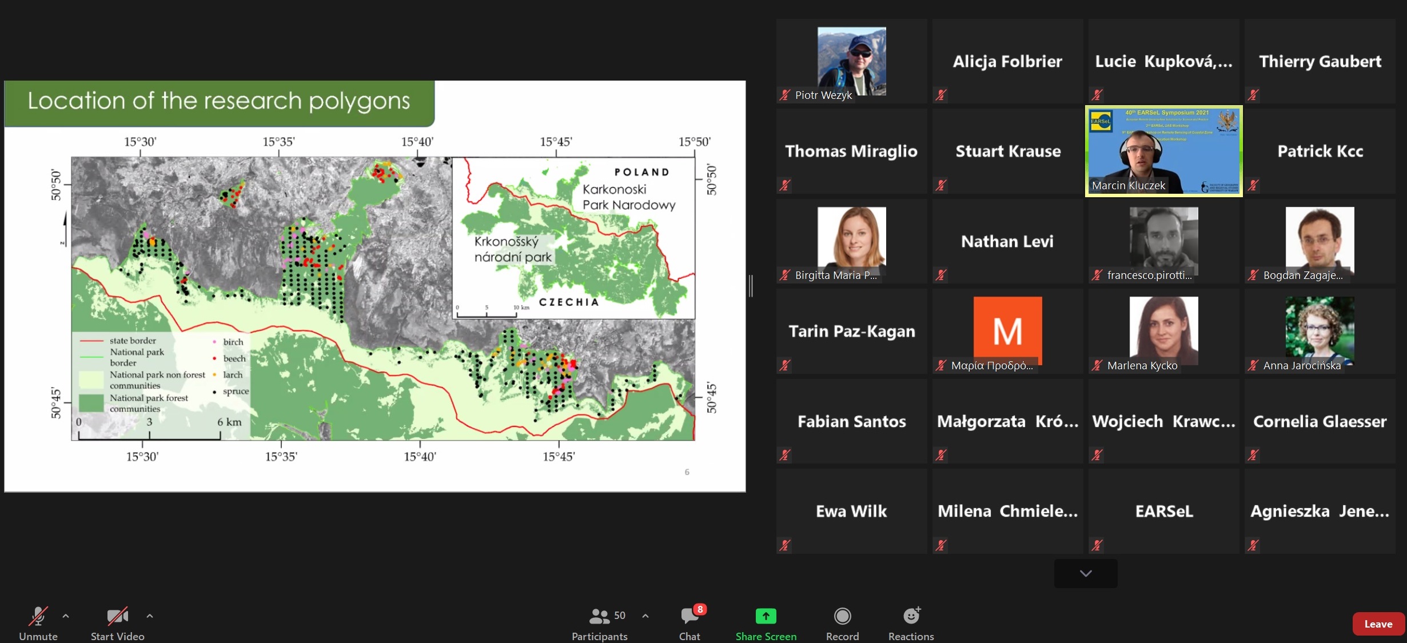Open the audio options arrow beside Unmute

(x=66, y=616)
